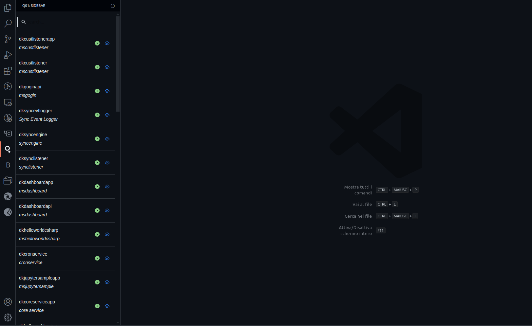
Task: Run dksyncengine with green play icon
Action: (x=97, y=139)
